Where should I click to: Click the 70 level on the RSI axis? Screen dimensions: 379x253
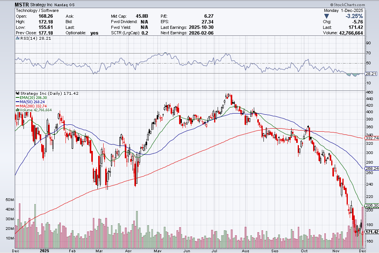pos(368,53)
